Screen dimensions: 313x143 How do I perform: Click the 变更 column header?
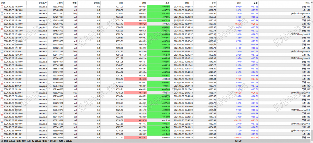255,3
